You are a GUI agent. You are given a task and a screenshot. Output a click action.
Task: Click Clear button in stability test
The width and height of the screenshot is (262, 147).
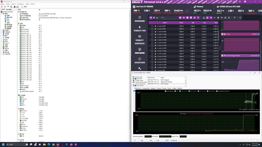[x=151, y=140]
